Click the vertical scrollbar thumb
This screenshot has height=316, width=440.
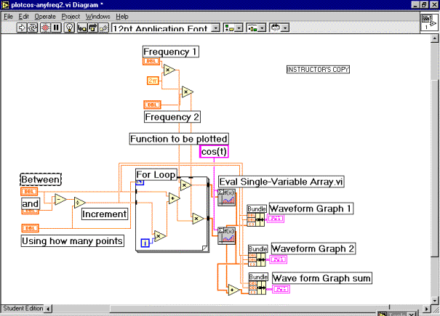435,170
